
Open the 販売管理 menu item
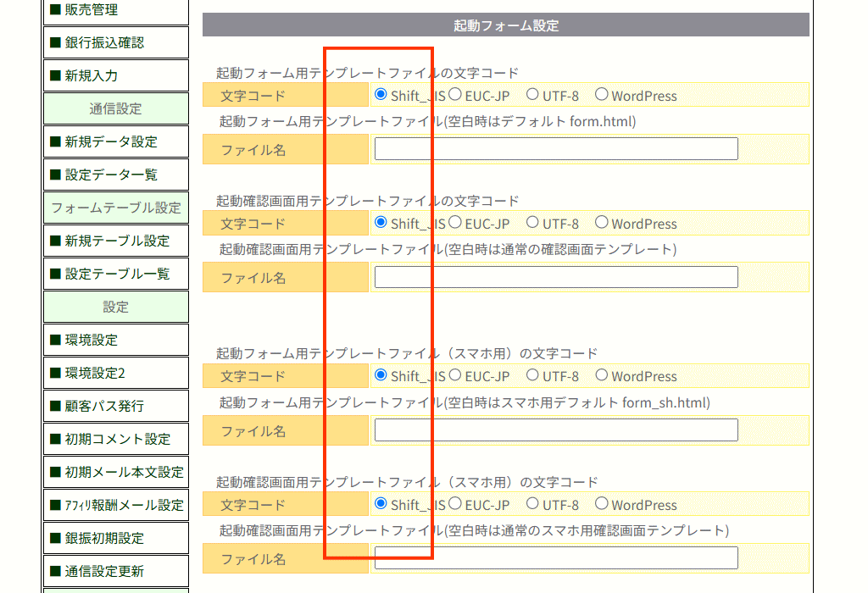coord(115,10)
